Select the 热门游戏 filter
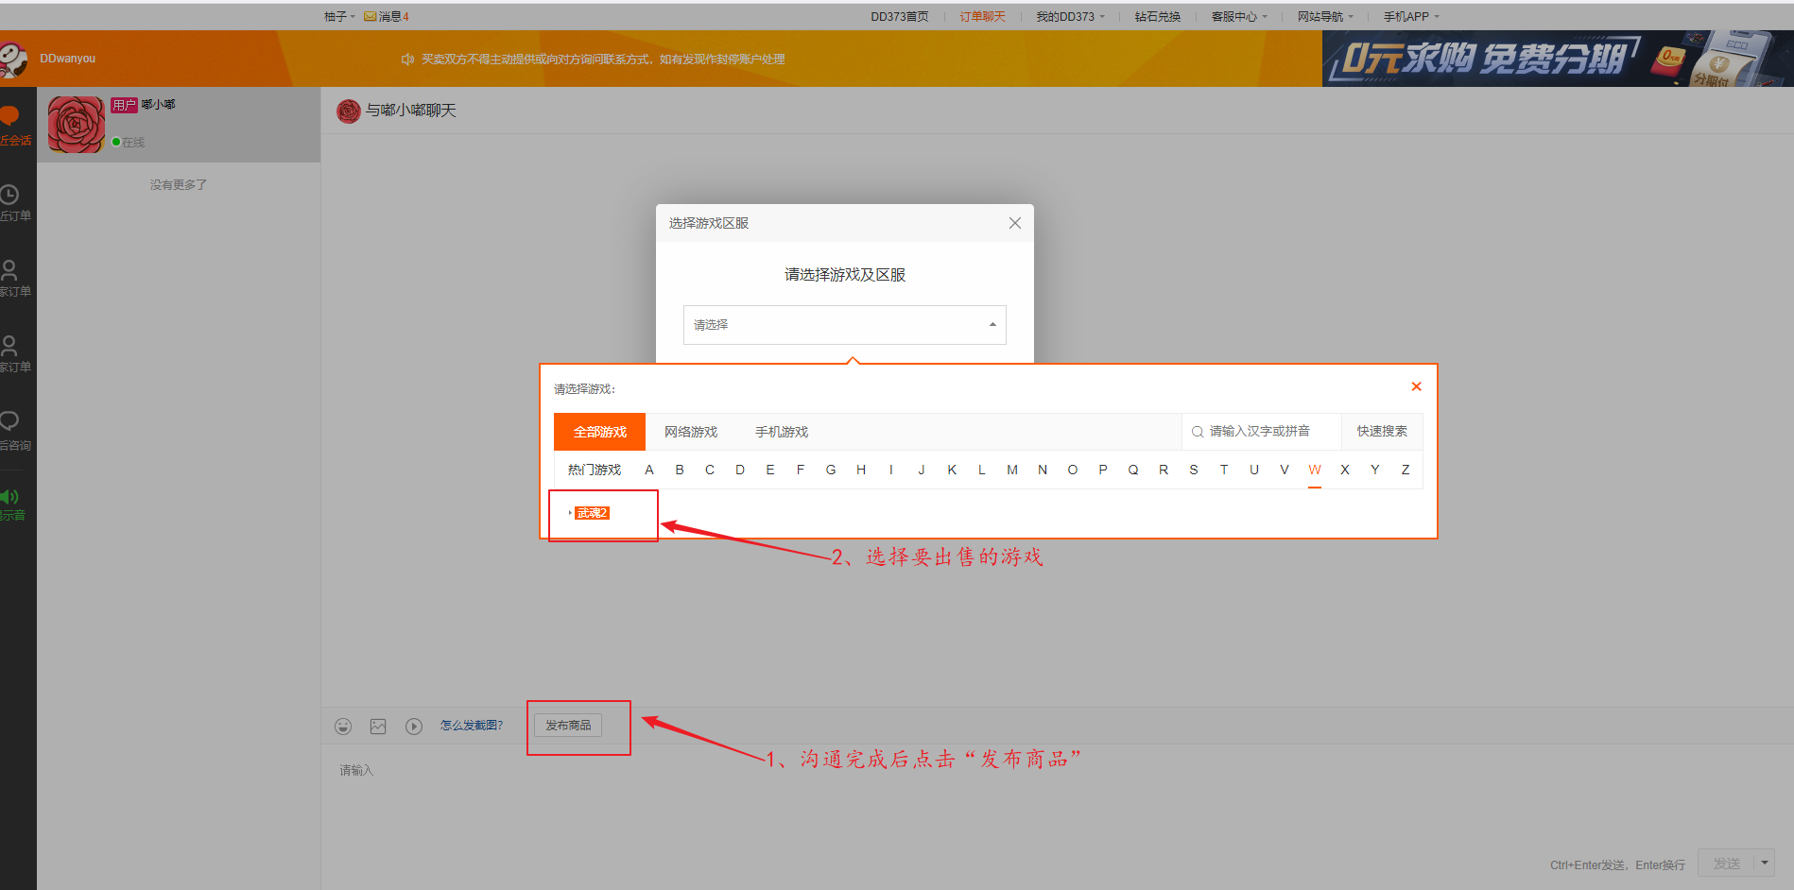The height and width of the screenshot is (890, 1794). click(595, 470)
